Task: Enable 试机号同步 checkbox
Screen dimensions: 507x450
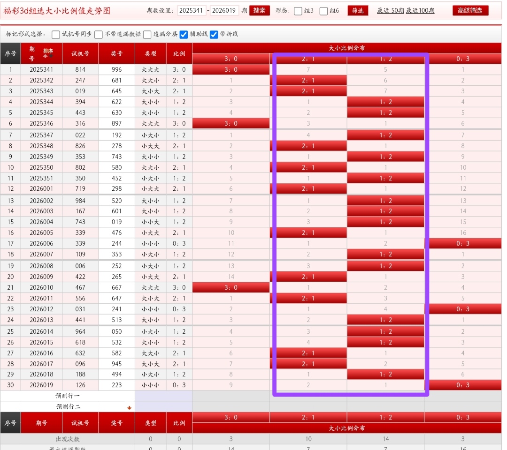Action: (56, 34)
